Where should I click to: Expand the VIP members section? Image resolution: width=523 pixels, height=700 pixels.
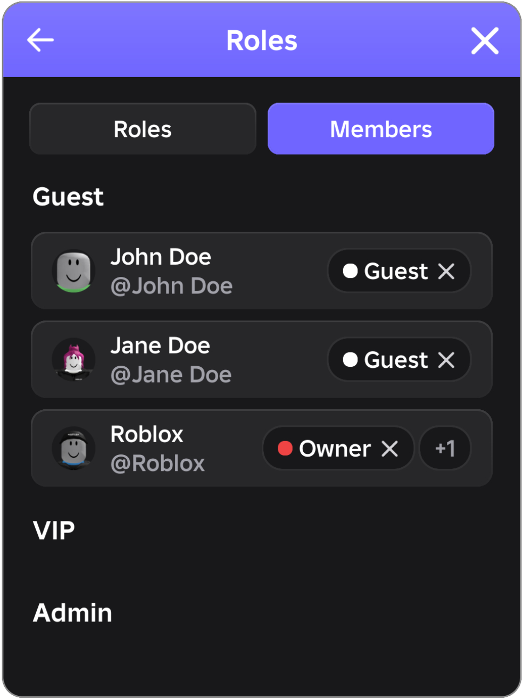pos(54,530)
